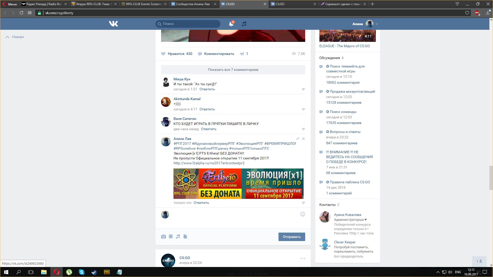Viewport: 493px width, 277px height.
Task: Open uTorrent from the taskbar
Action: click(x=69, y=272)
